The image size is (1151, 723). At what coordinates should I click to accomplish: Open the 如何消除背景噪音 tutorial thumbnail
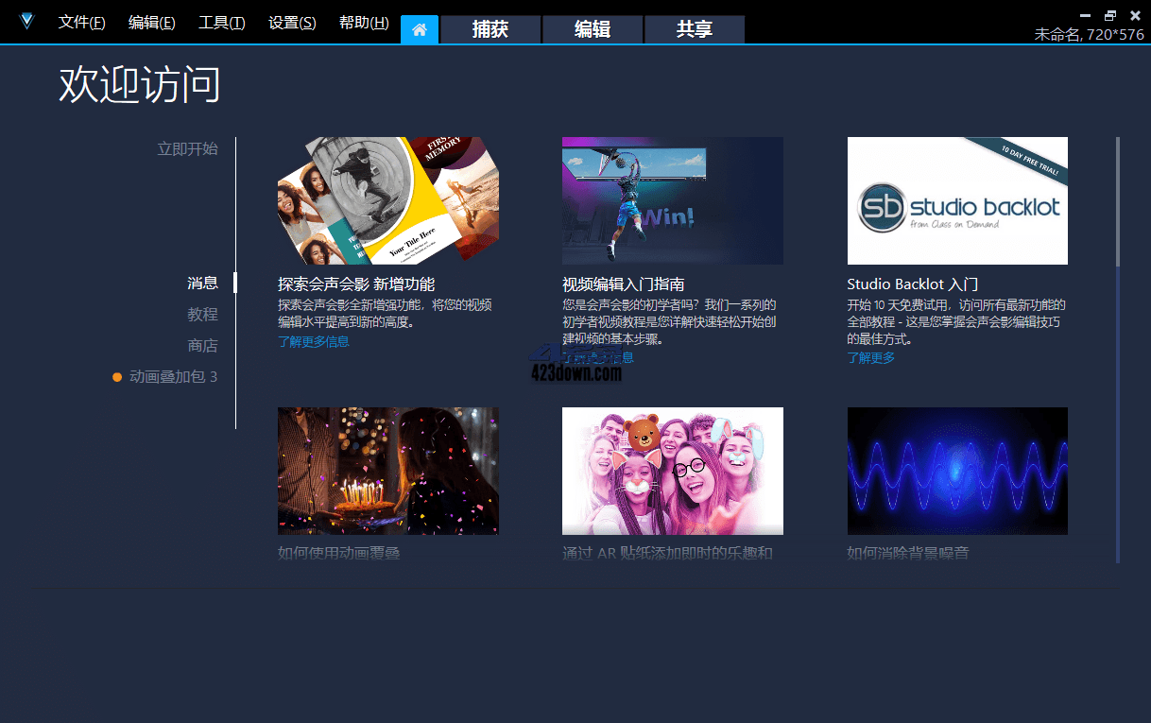pyautogui.click(x=956, y=471)
